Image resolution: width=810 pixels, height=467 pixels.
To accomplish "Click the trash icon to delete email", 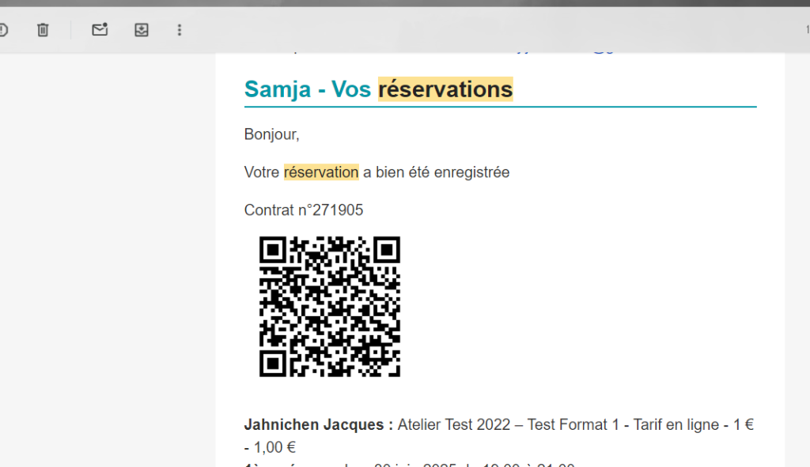I will [43, 30].
